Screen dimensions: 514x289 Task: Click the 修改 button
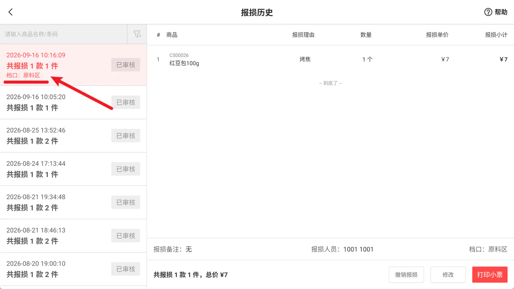tap(448, 275)
